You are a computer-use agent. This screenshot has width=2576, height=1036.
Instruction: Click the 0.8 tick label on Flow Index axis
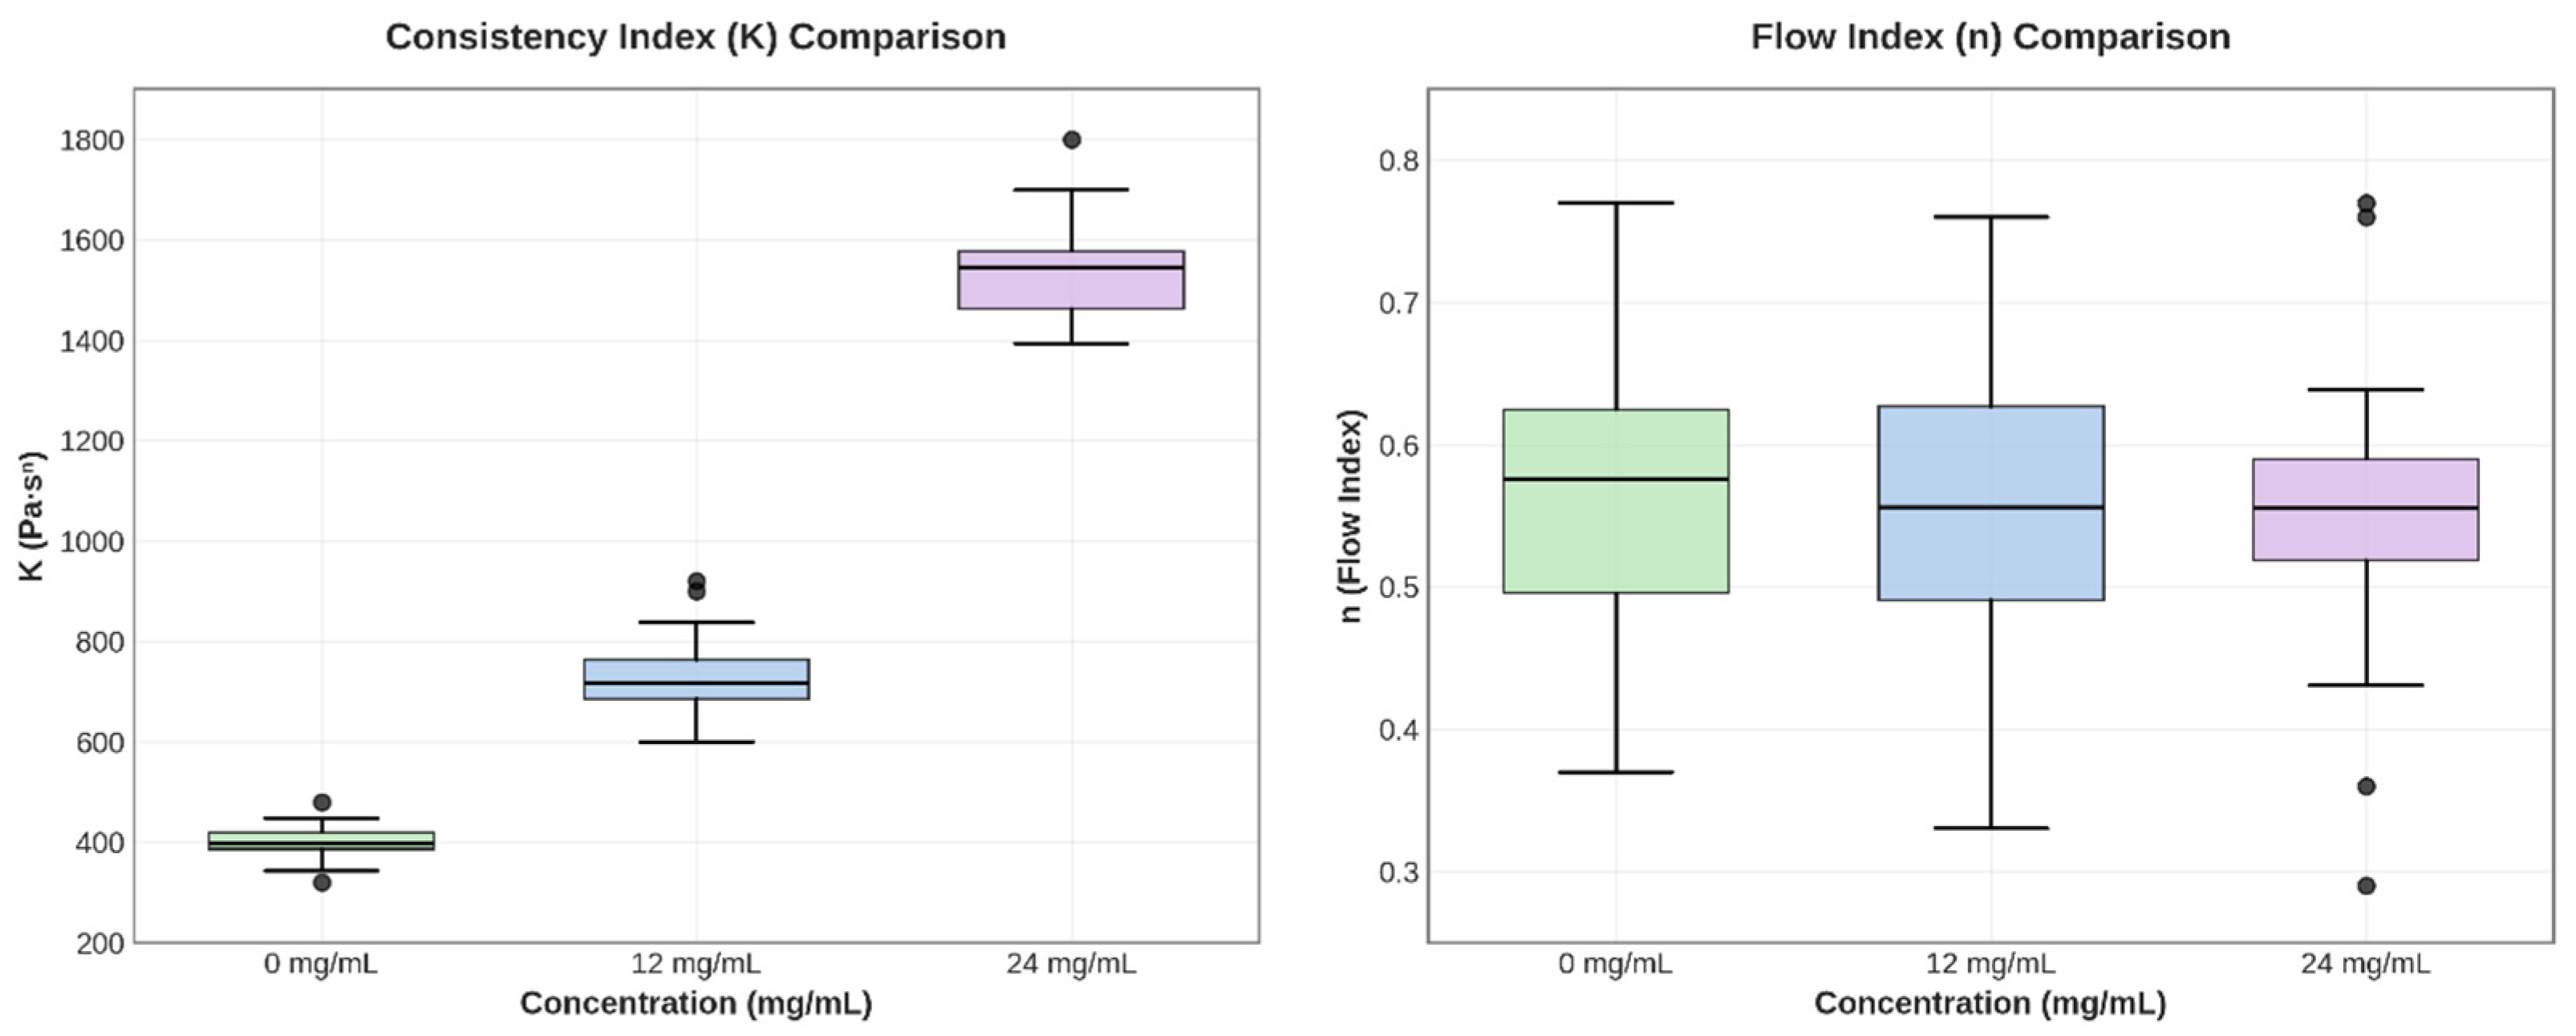click(1398, 161)
